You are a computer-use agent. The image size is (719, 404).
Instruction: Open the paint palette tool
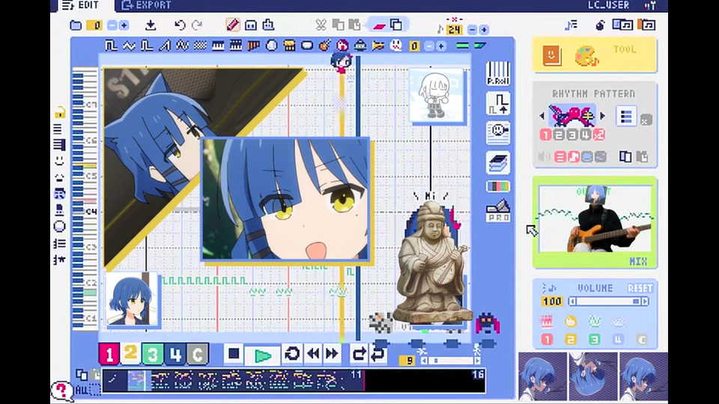(586, 56)
